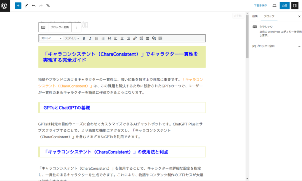The image size is (302, 181).
Task: Align text center
Action: [122, 39]
